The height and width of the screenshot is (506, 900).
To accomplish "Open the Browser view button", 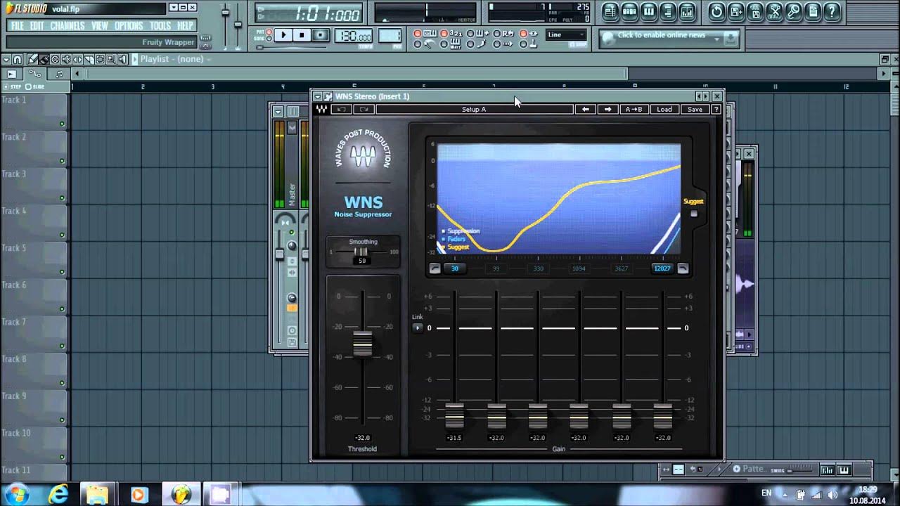I will pyautogui.click(x=668, y=11).
